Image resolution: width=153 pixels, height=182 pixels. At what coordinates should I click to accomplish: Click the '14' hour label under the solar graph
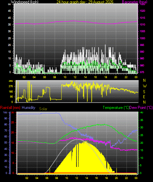[87, 178]
